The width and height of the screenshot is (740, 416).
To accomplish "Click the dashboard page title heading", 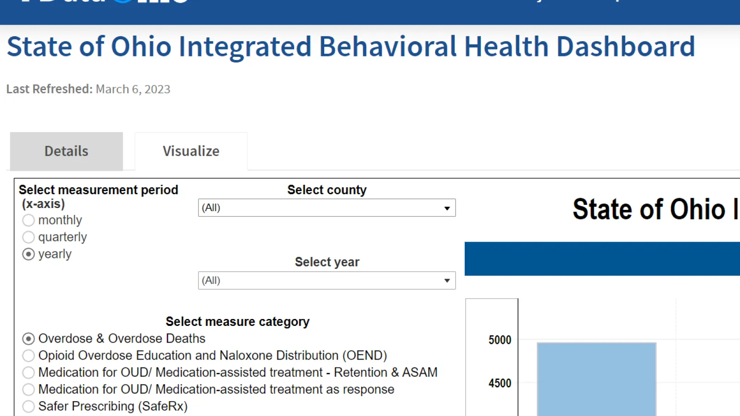I will (351, 47).
